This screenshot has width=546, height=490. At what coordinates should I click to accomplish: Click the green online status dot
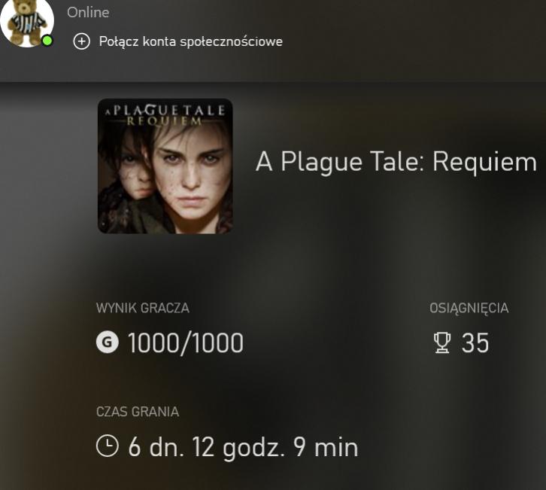click(47, 40)
